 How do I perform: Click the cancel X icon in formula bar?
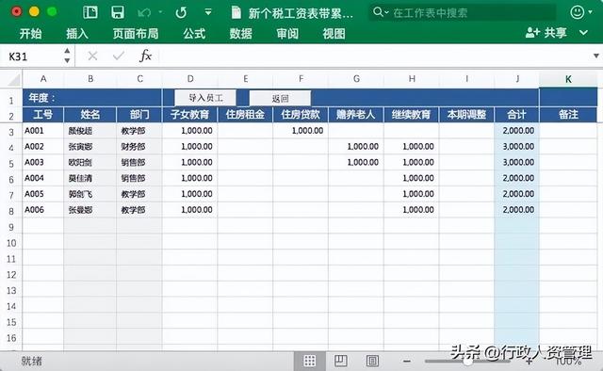click(92, 56)
